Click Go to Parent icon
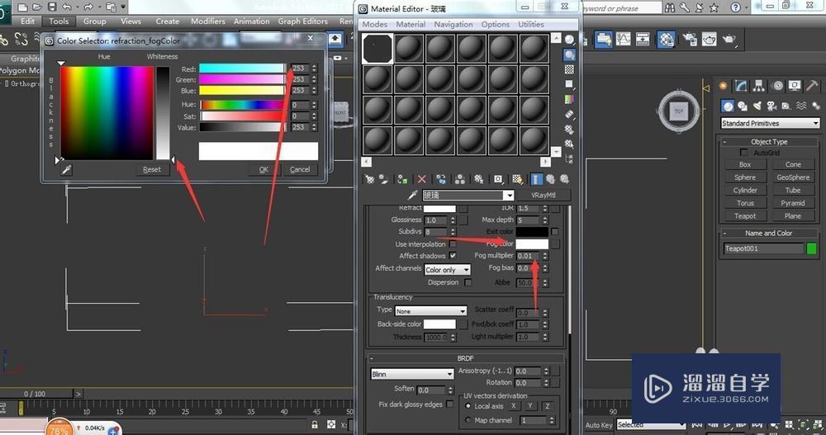The image size is (826, 435). coord(550,180)
